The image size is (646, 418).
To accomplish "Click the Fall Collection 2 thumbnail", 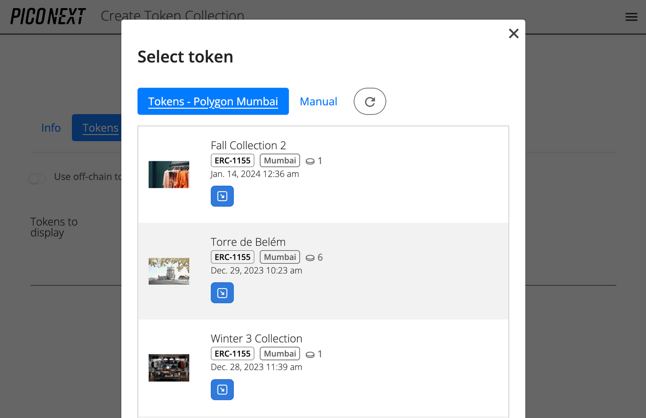I will coord(169,174).
